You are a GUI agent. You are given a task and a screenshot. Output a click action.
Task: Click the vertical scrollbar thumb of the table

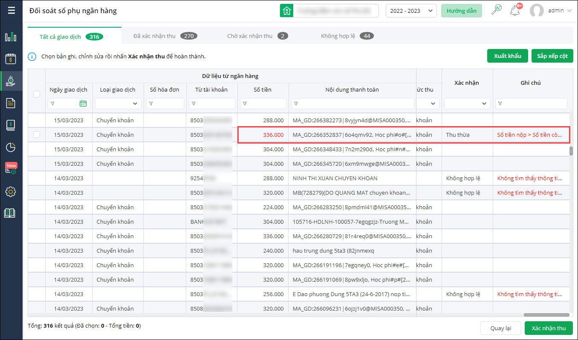(571, 151)
